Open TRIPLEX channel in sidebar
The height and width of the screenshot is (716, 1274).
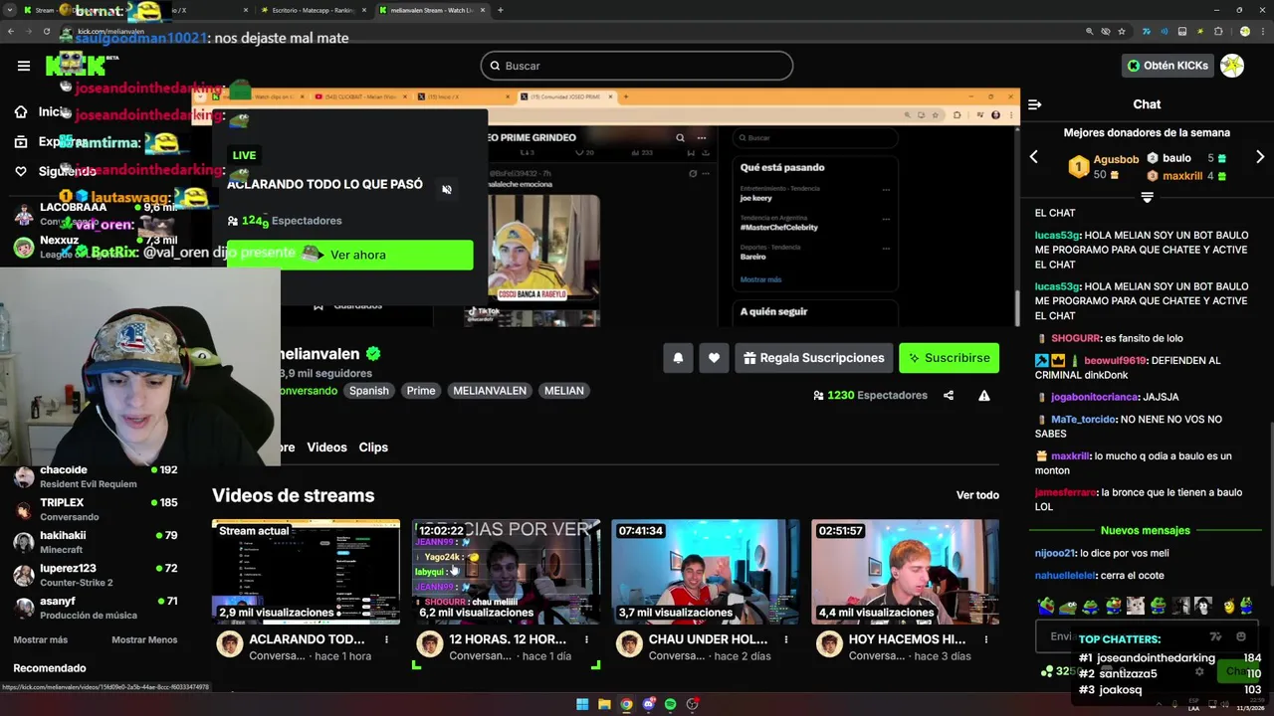(96, 509)
